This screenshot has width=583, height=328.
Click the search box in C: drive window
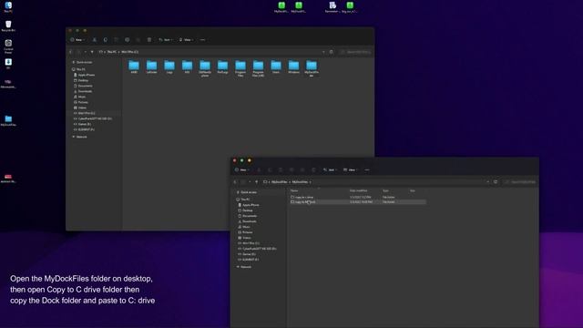(355, 52)
